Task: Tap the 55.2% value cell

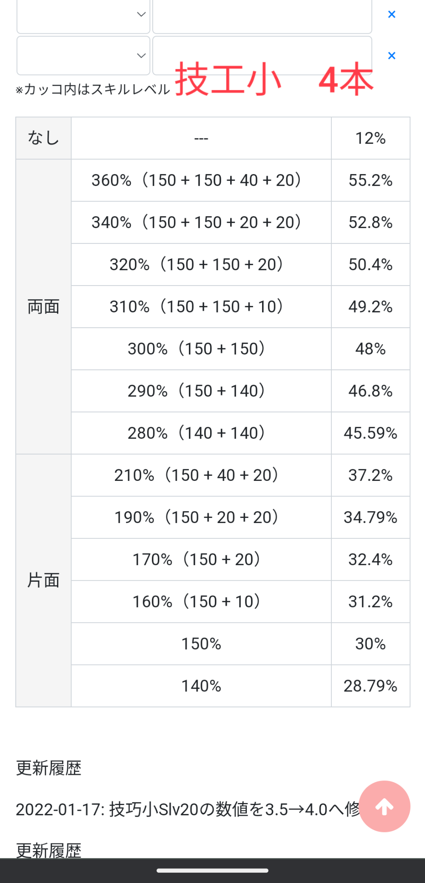Action: click(370, 180)
